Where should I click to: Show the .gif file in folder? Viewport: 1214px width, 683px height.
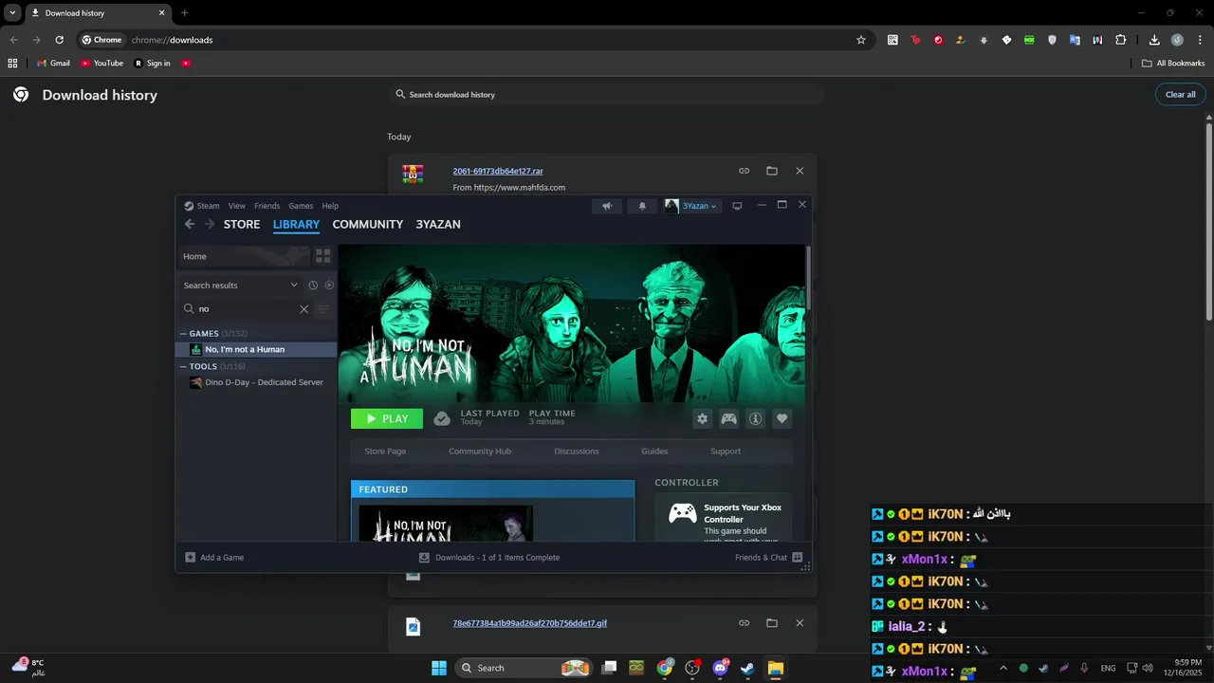772,622
